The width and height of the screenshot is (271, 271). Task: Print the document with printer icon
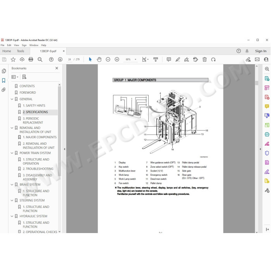coord(31,60)
